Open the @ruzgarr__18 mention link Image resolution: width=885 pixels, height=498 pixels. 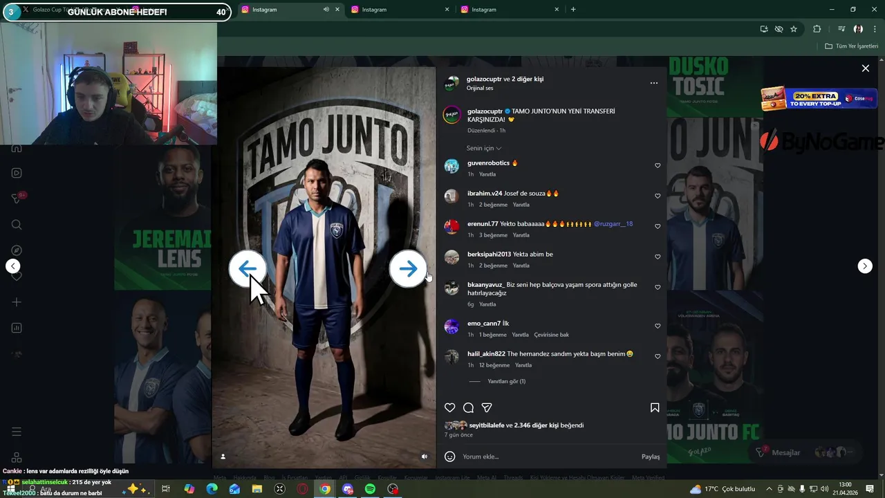(x=613, y=224)
